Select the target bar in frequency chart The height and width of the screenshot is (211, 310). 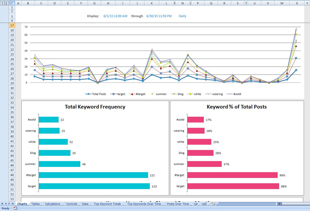tap(94, 186)
